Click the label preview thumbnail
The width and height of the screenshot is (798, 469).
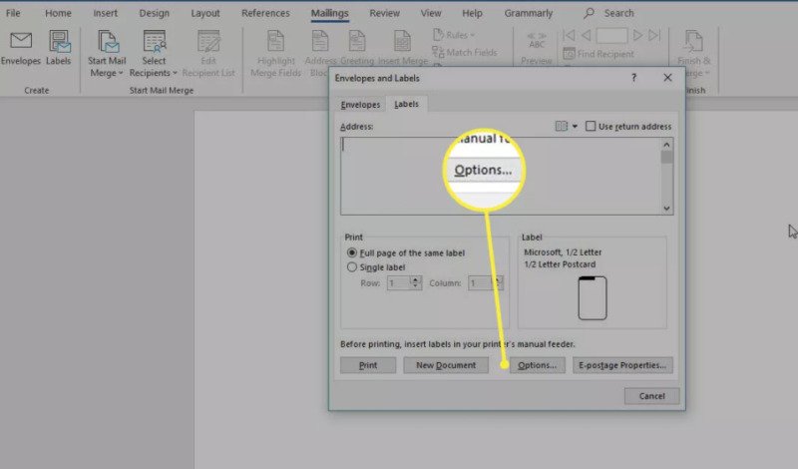click(593, 298)
